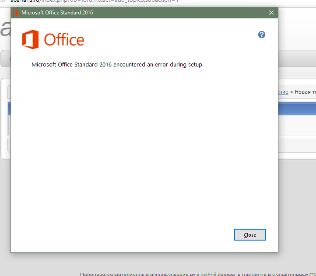Click the "Office" wordmark text
The height and width of the screenshot is (276, 316).
pyautogui.click(x=64, y=40)
